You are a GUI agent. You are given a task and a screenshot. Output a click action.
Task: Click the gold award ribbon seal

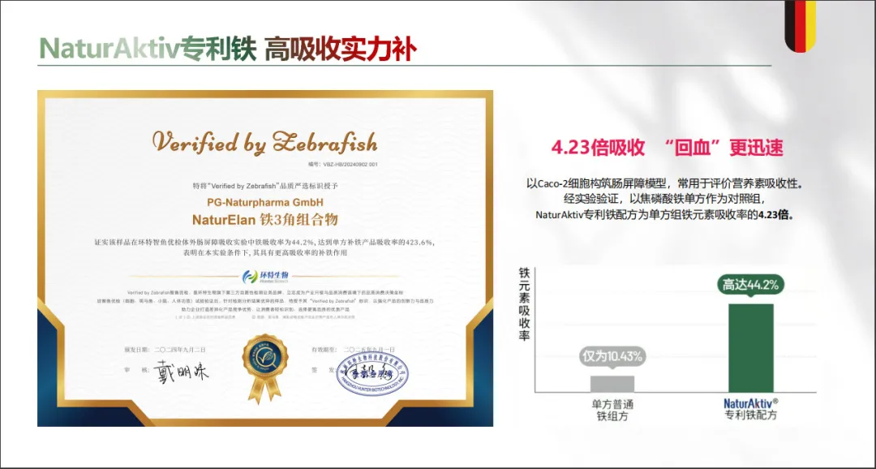click(264, 368)
